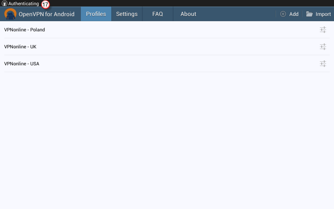Screen dimensions: 334x209
Task: Click the Add button label
Action: 294,14
